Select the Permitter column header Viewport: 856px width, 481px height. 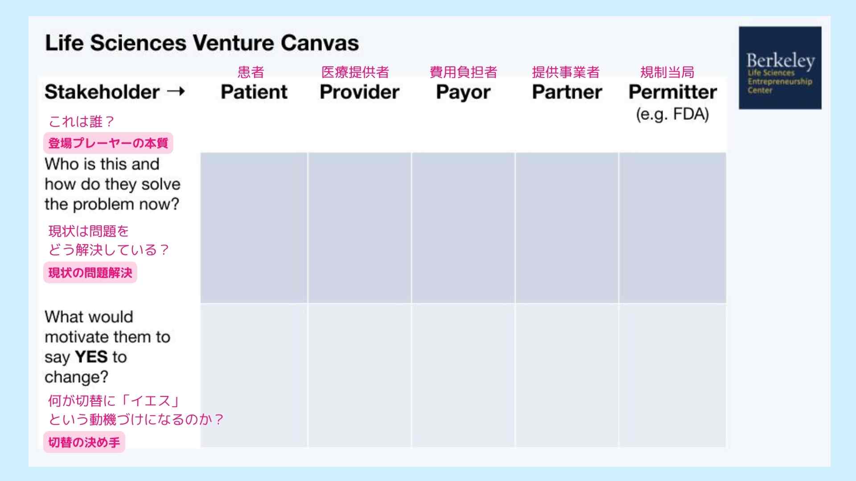tap(673, 92)
